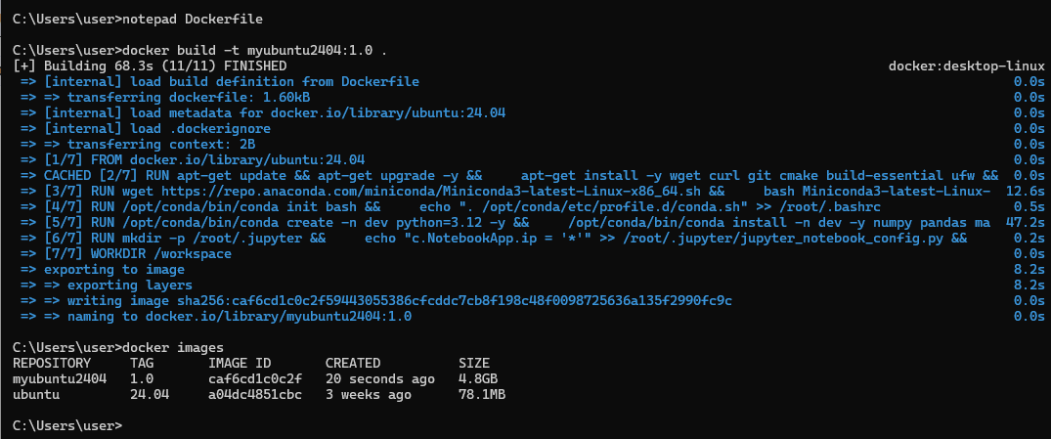
Task: Click the 'docker:desktop-linux' label
Action: point(966,66)
